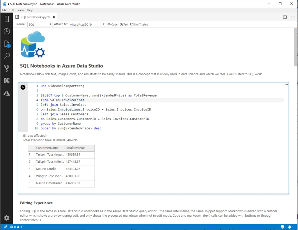The height and width of the screenshot is (230, 298).
Task: Open the editor layout toggle icon
Action: pyautogui.click(x=285, y=17)
